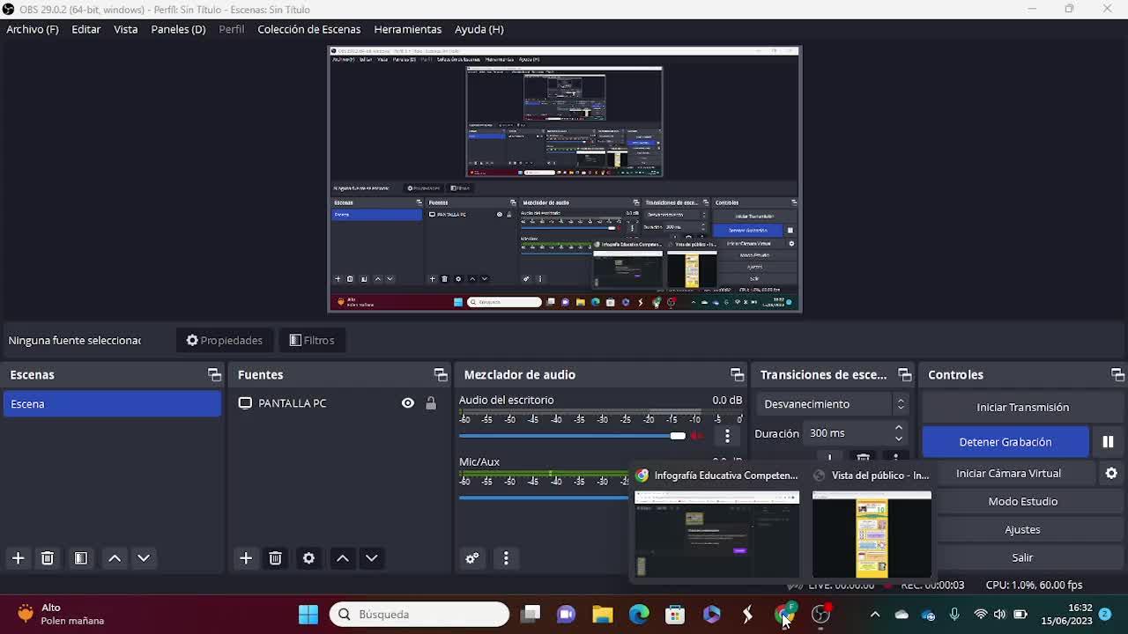Adjust Audio del escritorio volume slider
This screenshot has width=1128, height=634.
572,436
